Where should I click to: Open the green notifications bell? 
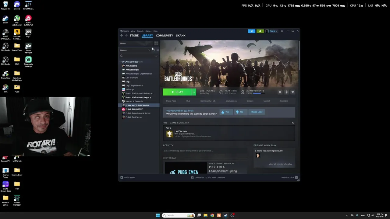click(260, 31)
